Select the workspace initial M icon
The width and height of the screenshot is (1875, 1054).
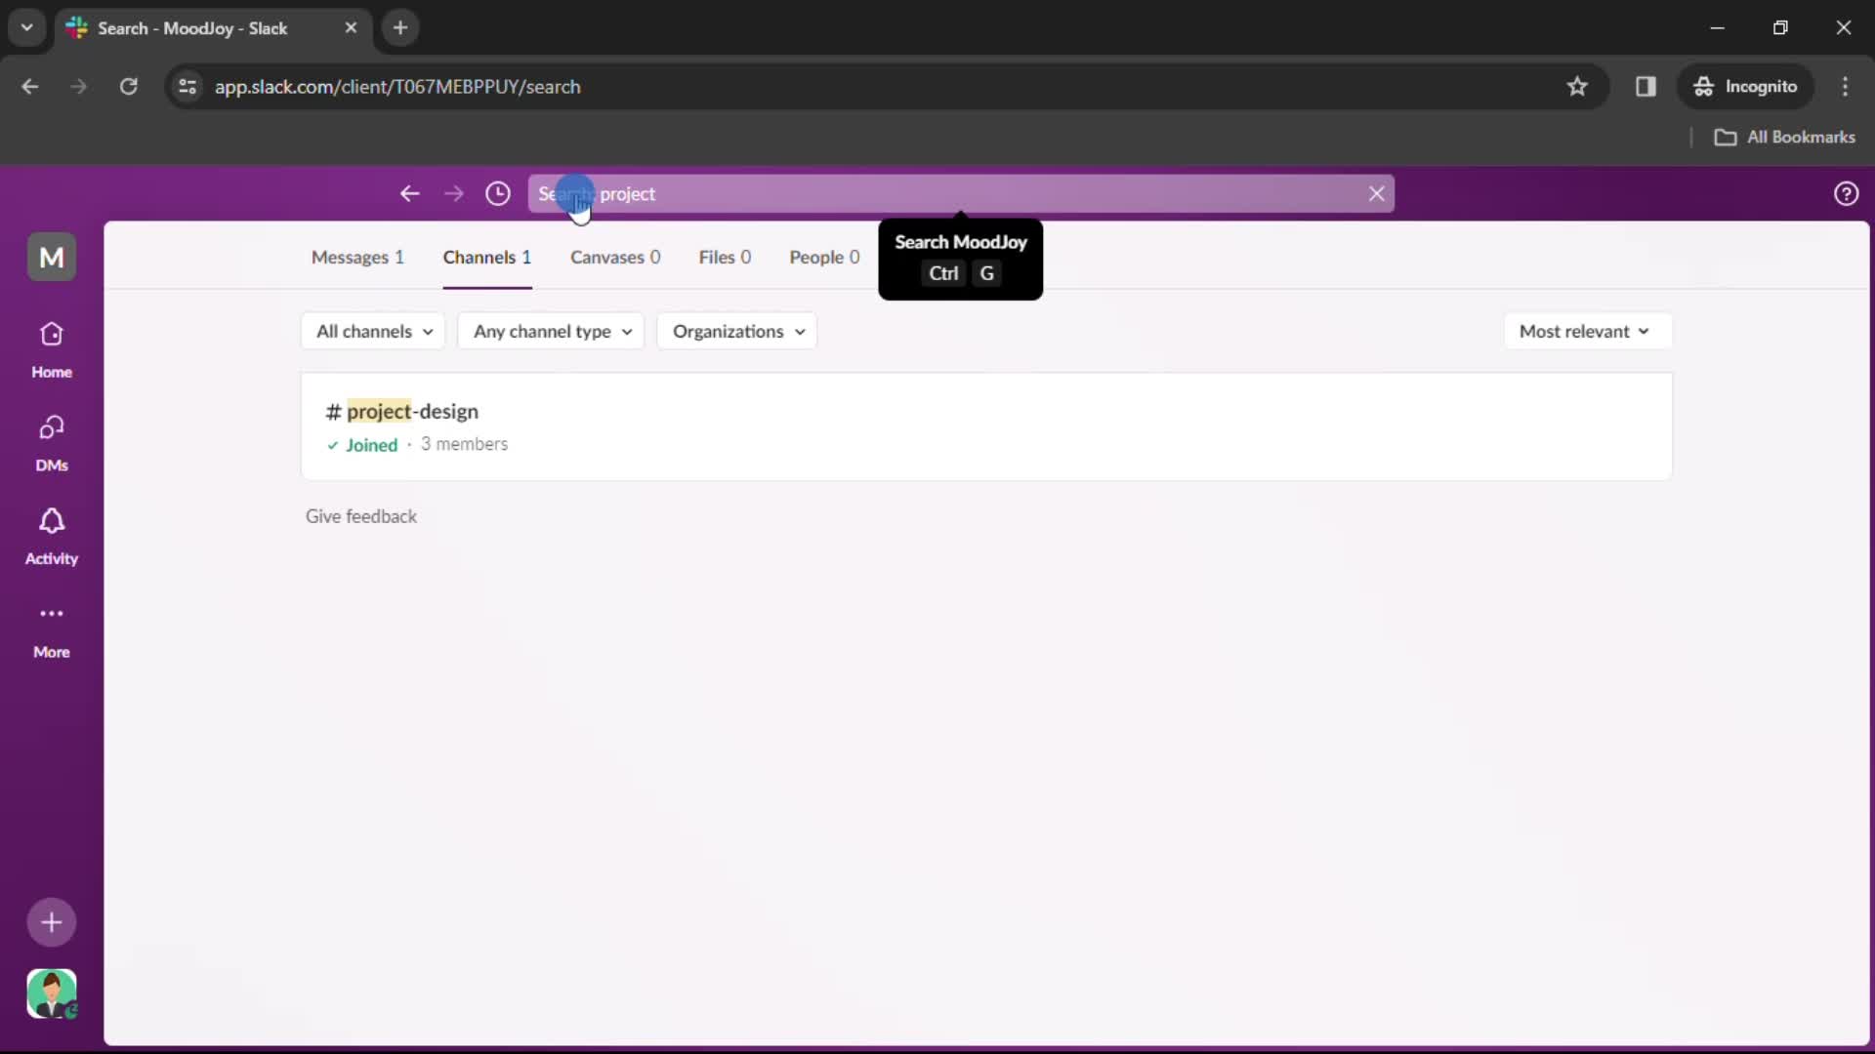[52, 258]
